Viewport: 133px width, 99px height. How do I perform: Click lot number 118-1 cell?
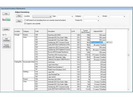(x=76, y=55)
